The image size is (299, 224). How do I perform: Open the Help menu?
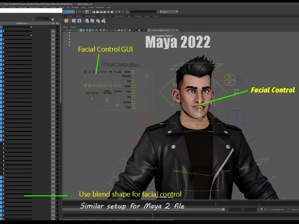point(108,7)
